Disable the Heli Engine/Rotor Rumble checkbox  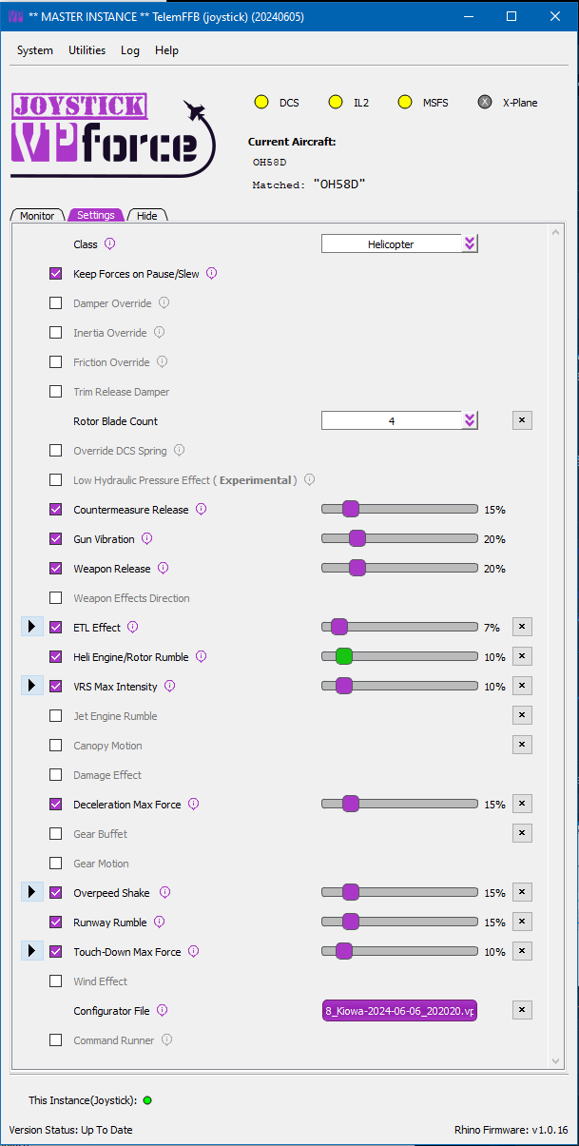(56, 657)
